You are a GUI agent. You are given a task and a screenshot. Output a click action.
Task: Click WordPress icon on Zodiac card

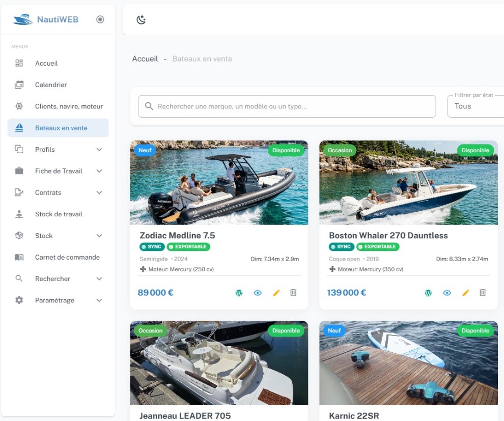[239, 293]
